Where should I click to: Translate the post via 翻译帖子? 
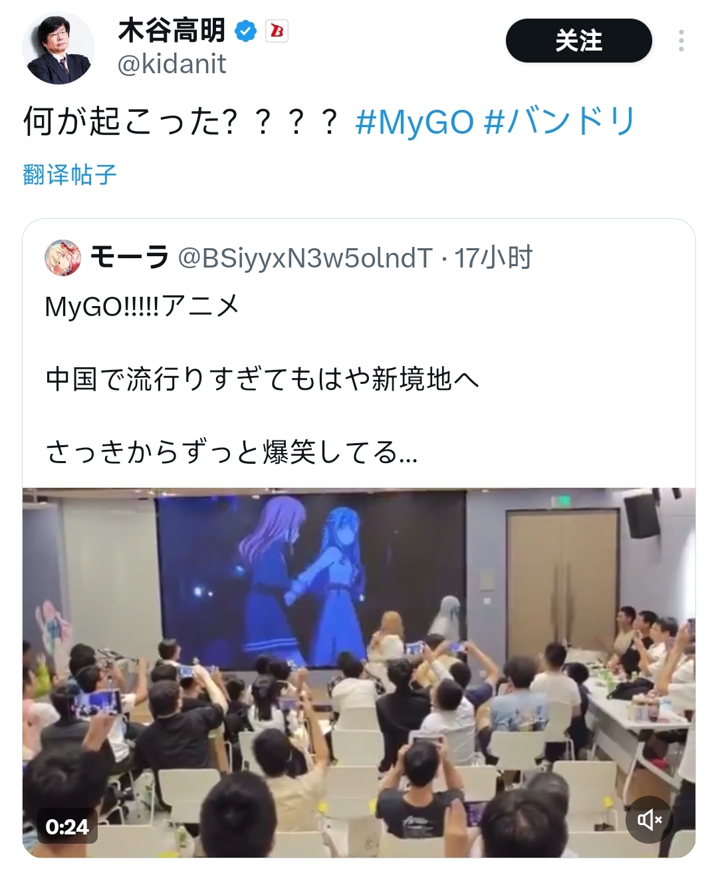tap(70, 175)
